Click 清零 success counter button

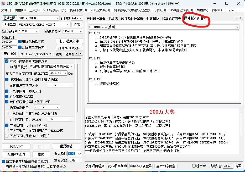pyautogui.click(x=238, y=166)
